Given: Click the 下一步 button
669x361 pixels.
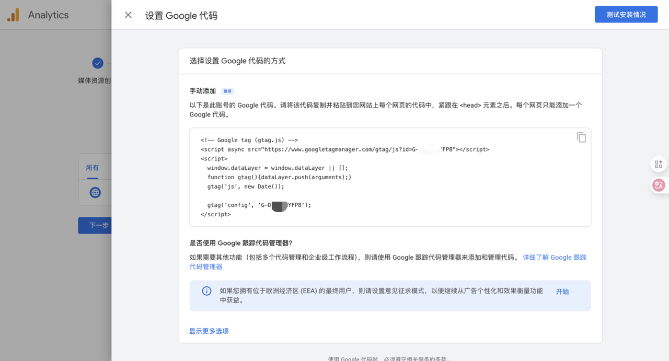Looking at the screenshot, I should pos(97,225).
